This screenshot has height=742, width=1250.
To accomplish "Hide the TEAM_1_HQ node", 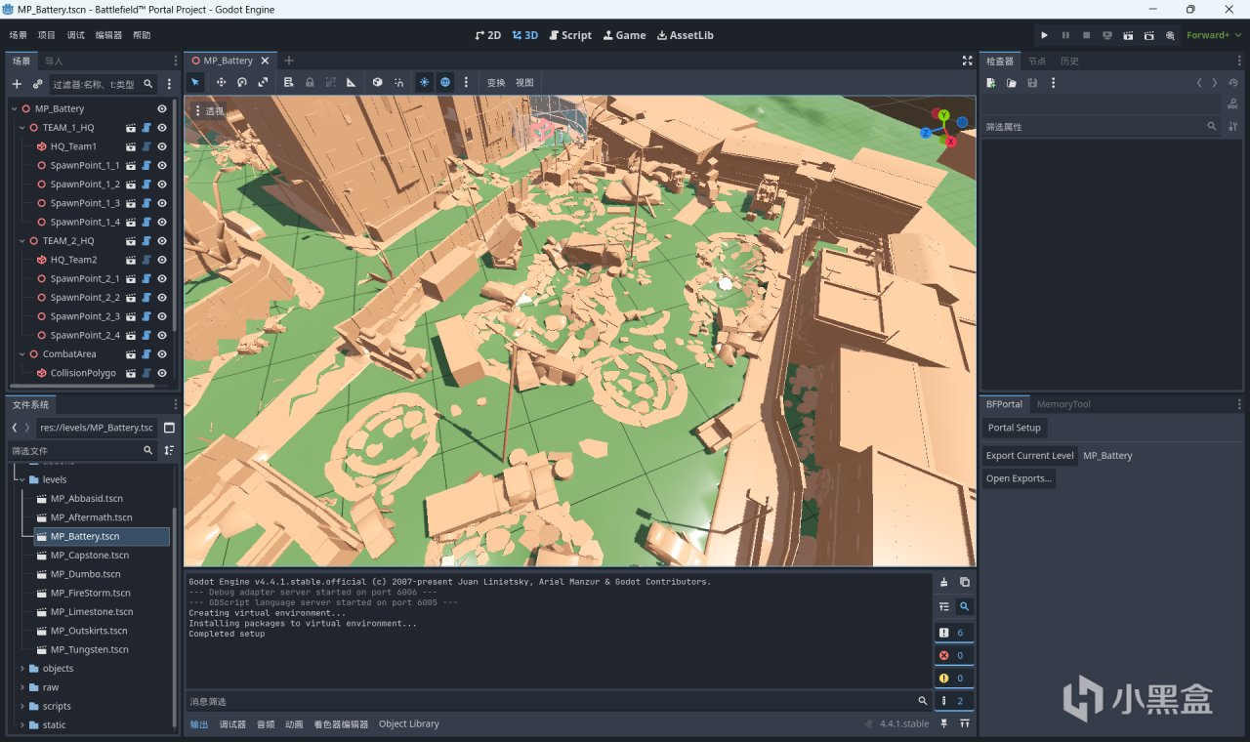I will click(162, 128).
